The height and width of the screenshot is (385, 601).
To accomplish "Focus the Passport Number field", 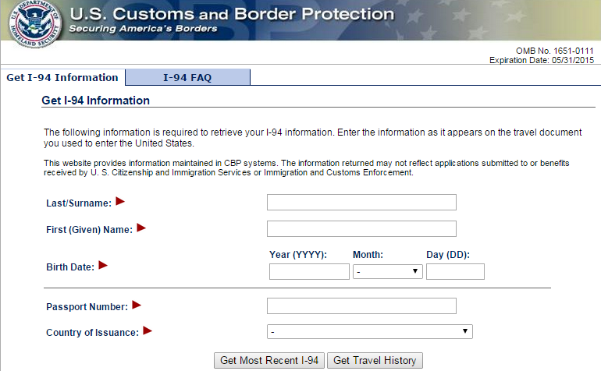I will pos(361,306).
